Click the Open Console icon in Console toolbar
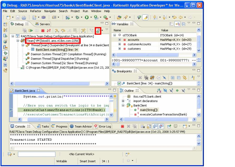The height and width of the screenshot is (167, 235). pyautogui.click(x=185, y=126)
